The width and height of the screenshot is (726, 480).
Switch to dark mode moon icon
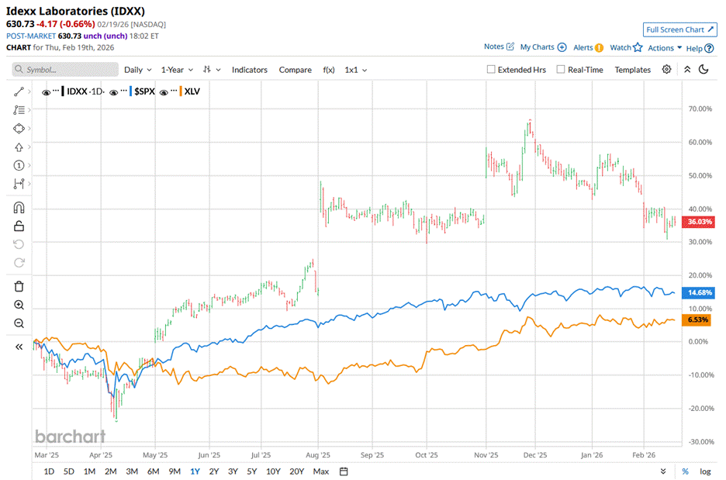(704, 69)
